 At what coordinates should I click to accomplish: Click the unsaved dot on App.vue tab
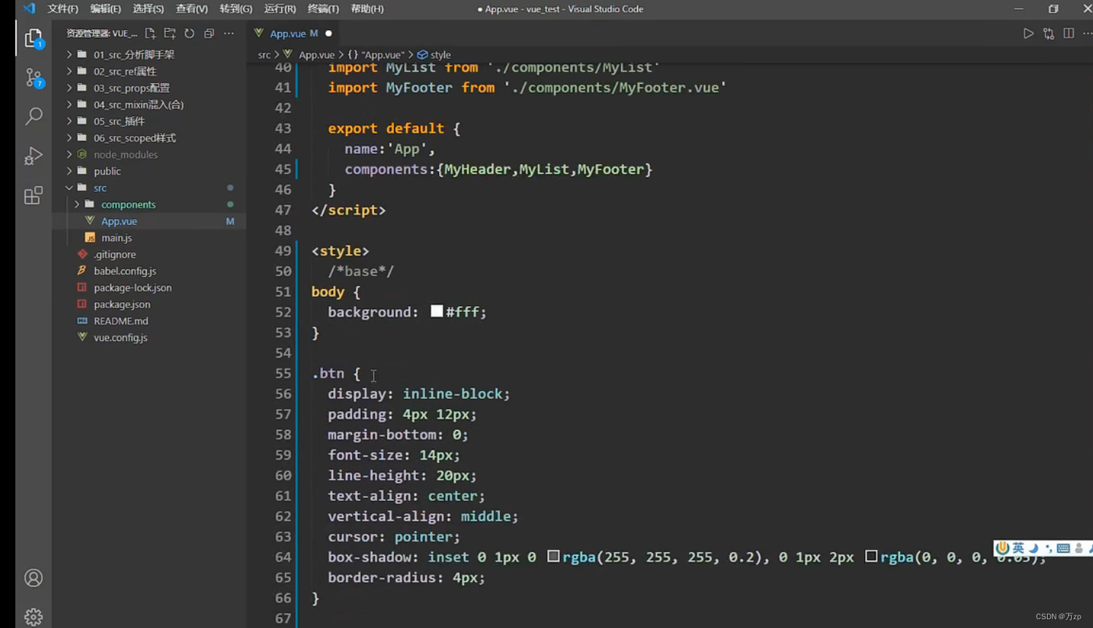pyautogui.click(x=329, y=34)
